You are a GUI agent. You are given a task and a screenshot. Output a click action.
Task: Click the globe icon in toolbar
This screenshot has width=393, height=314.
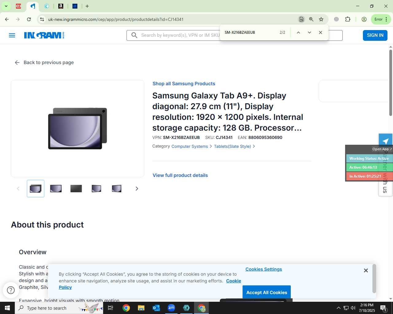tap(337, 19)
